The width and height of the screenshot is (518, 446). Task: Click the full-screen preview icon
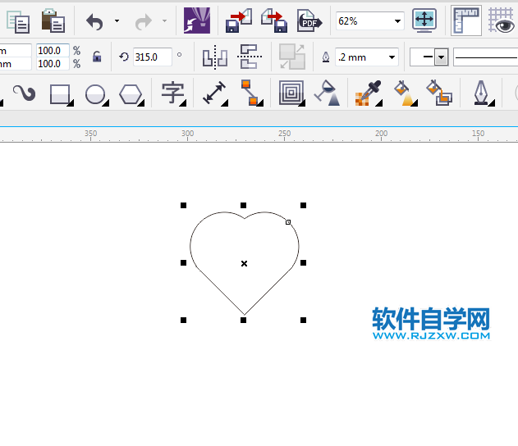(424, 20)
